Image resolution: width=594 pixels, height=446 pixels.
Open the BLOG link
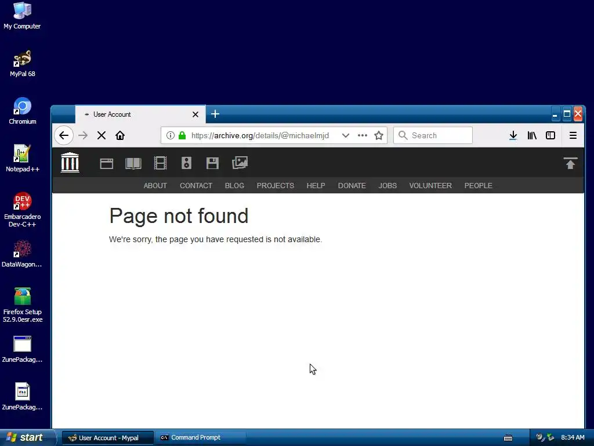234,185
